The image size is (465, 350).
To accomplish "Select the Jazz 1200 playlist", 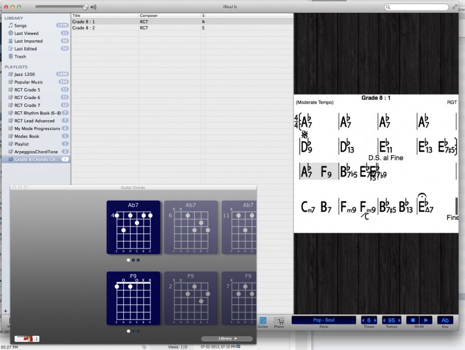I will click(25, 74).
